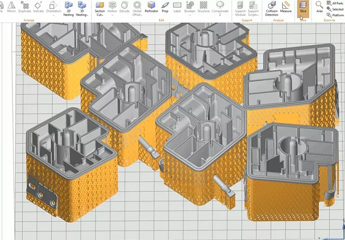Zoom to Platform
Image resolution: width=345 pixels, height=240 pixels.
point(335,15)
